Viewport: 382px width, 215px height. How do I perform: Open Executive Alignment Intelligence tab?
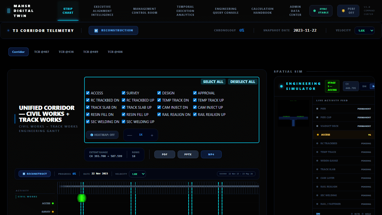[102, 11]
